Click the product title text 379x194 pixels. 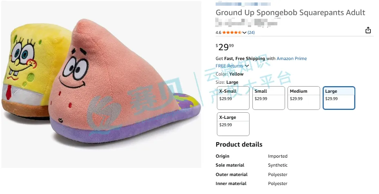[290, 13]
